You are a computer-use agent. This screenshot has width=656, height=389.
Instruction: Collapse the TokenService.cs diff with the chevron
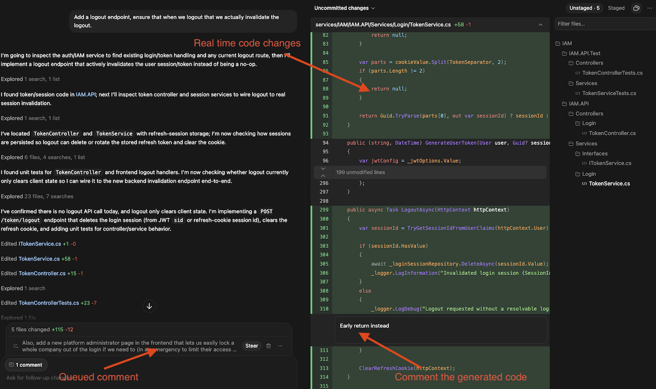[540, 24]
